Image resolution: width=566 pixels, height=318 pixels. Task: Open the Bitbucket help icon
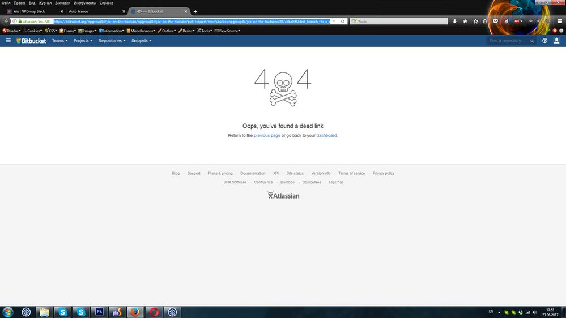[x=544, y=41]
